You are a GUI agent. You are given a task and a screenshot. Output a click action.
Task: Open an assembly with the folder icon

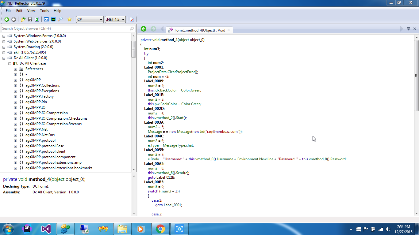coord(23,19)
